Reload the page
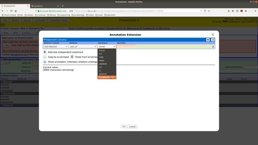Viewport: 258px width, 145px height. pyautogui.click(x=11, y=11)
